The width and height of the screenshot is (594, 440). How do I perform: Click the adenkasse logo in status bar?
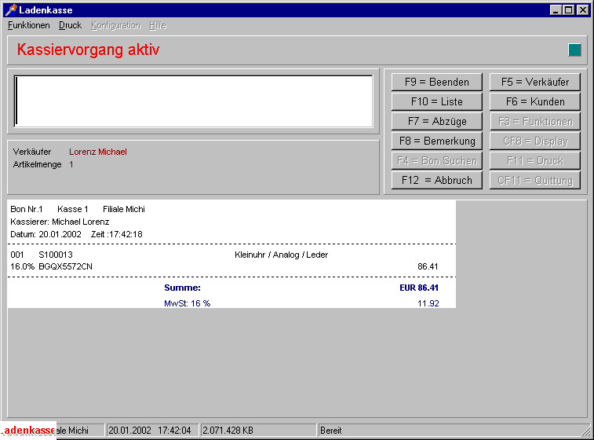click(x=29, y=431)
